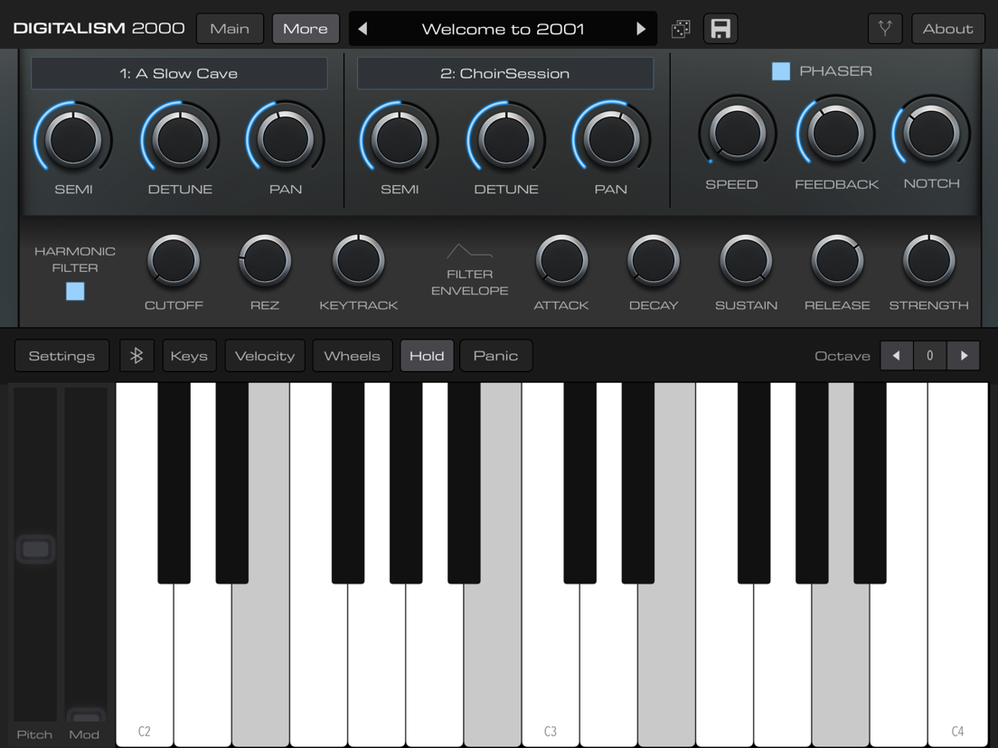Go to previous preset arrow
Image resolution: width=998 pixels, height=748 pixels.
click(362, 29)
